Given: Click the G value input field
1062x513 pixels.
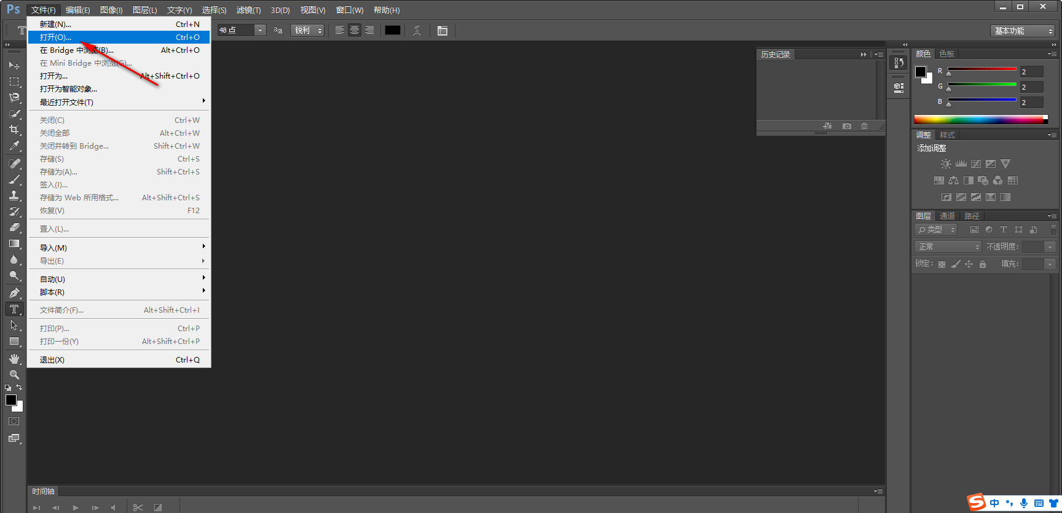Looking at the screenshot, I should tap(1032, 87).
